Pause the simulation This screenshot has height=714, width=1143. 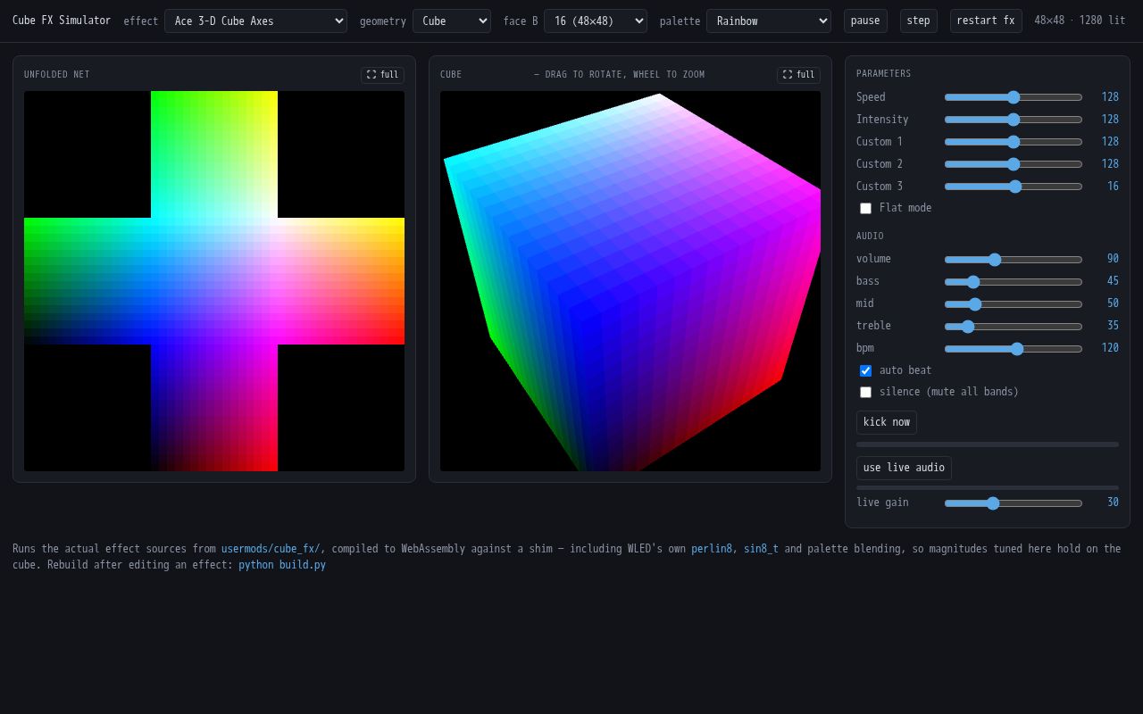coord(865,21)
